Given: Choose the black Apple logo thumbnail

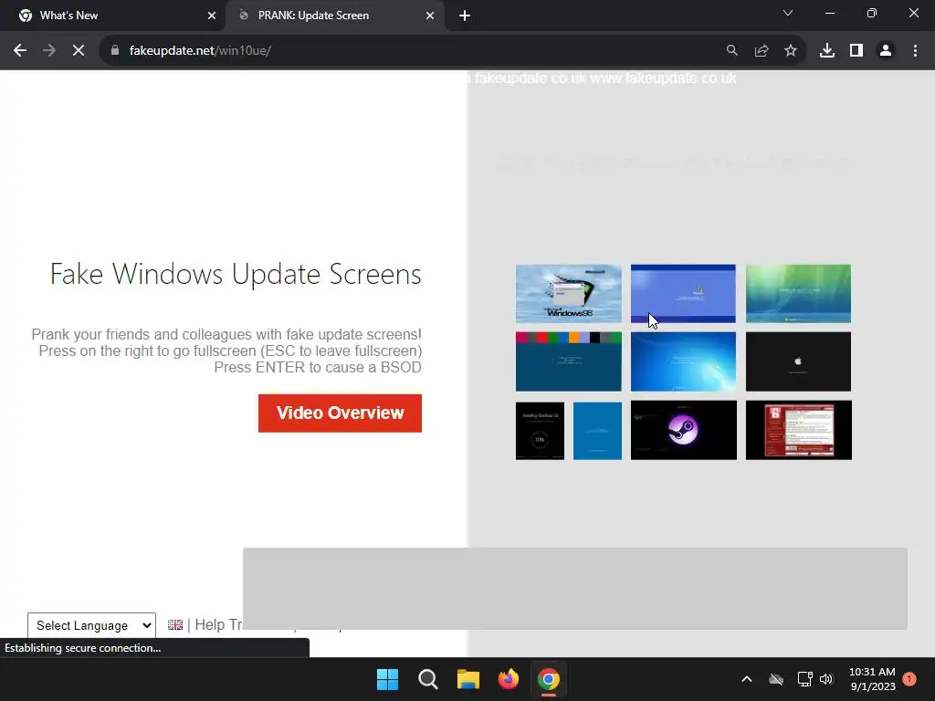Looking at the screenshot, I should pyautogui.click(x=798, y=361).
